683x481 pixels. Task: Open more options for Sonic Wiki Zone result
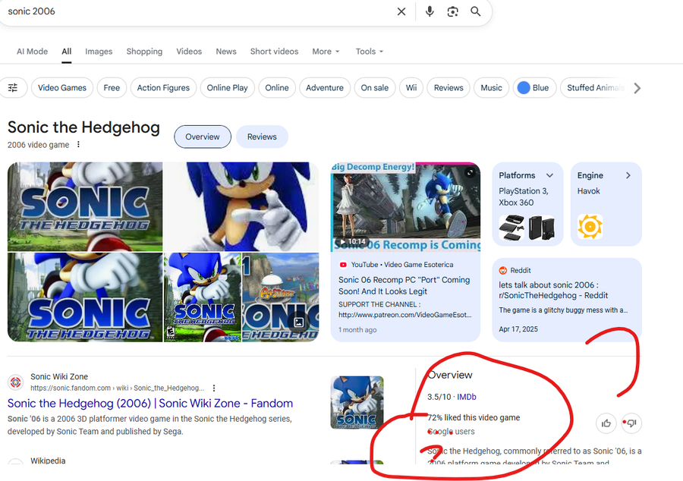(214, 388)
